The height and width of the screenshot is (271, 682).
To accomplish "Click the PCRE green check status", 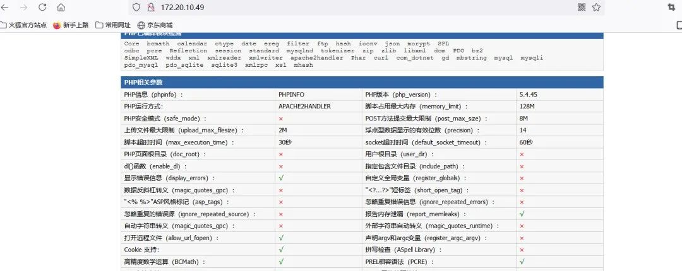I will [x=522, y=262].
